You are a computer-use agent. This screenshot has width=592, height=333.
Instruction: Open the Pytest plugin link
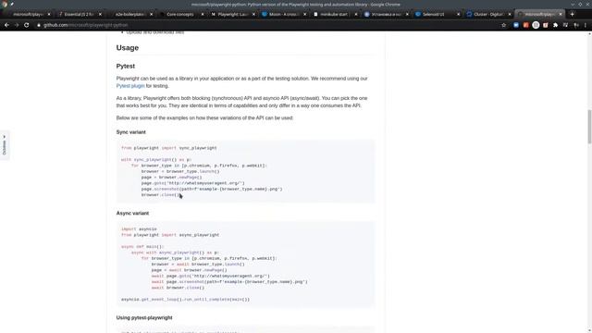130,86
